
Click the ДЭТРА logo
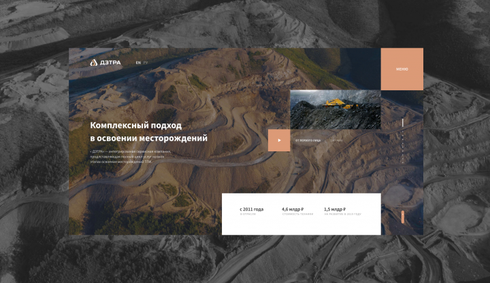click(x=105, y=62)
